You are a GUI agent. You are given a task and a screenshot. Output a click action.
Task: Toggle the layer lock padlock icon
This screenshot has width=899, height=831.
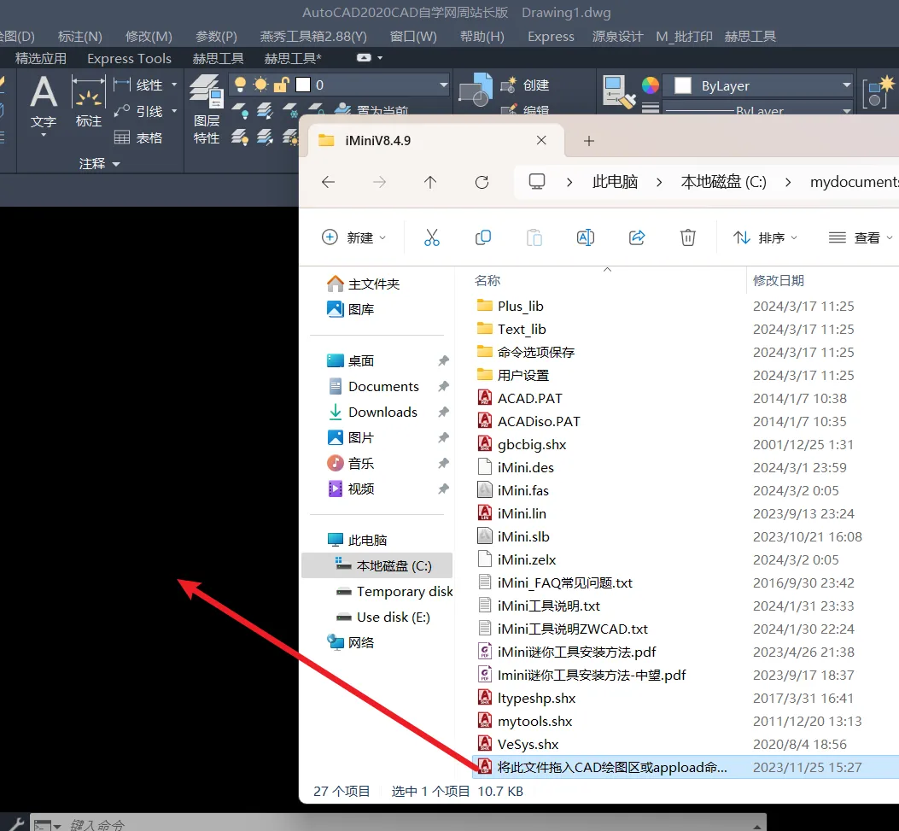(281, 85)
